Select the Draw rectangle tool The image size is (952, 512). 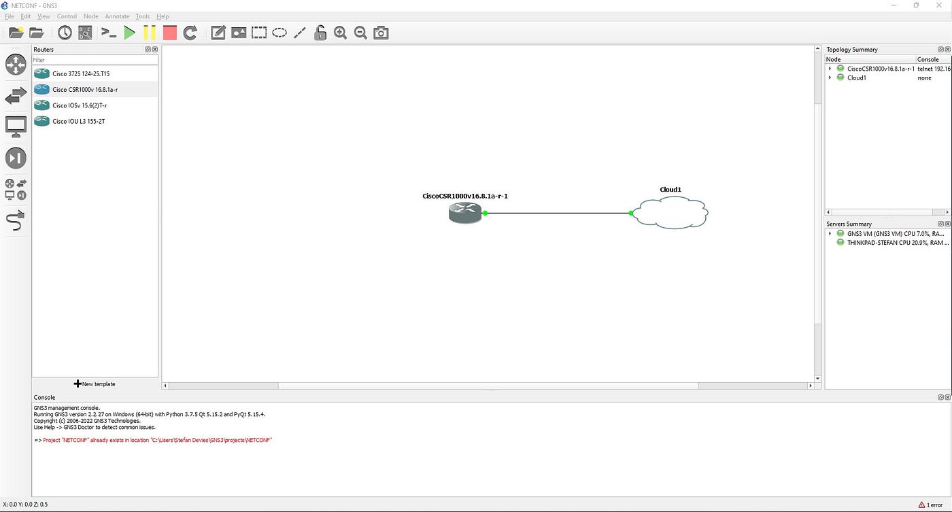259,33
